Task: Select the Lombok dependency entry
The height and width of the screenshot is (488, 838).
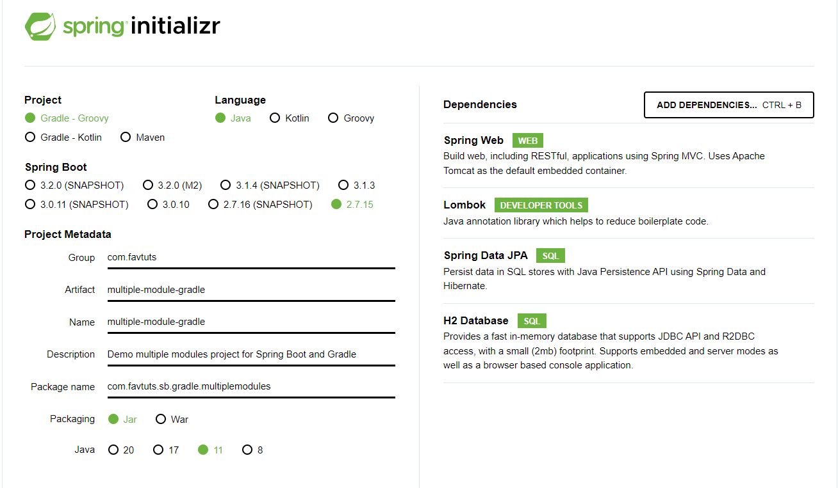Action: point(628,213)
